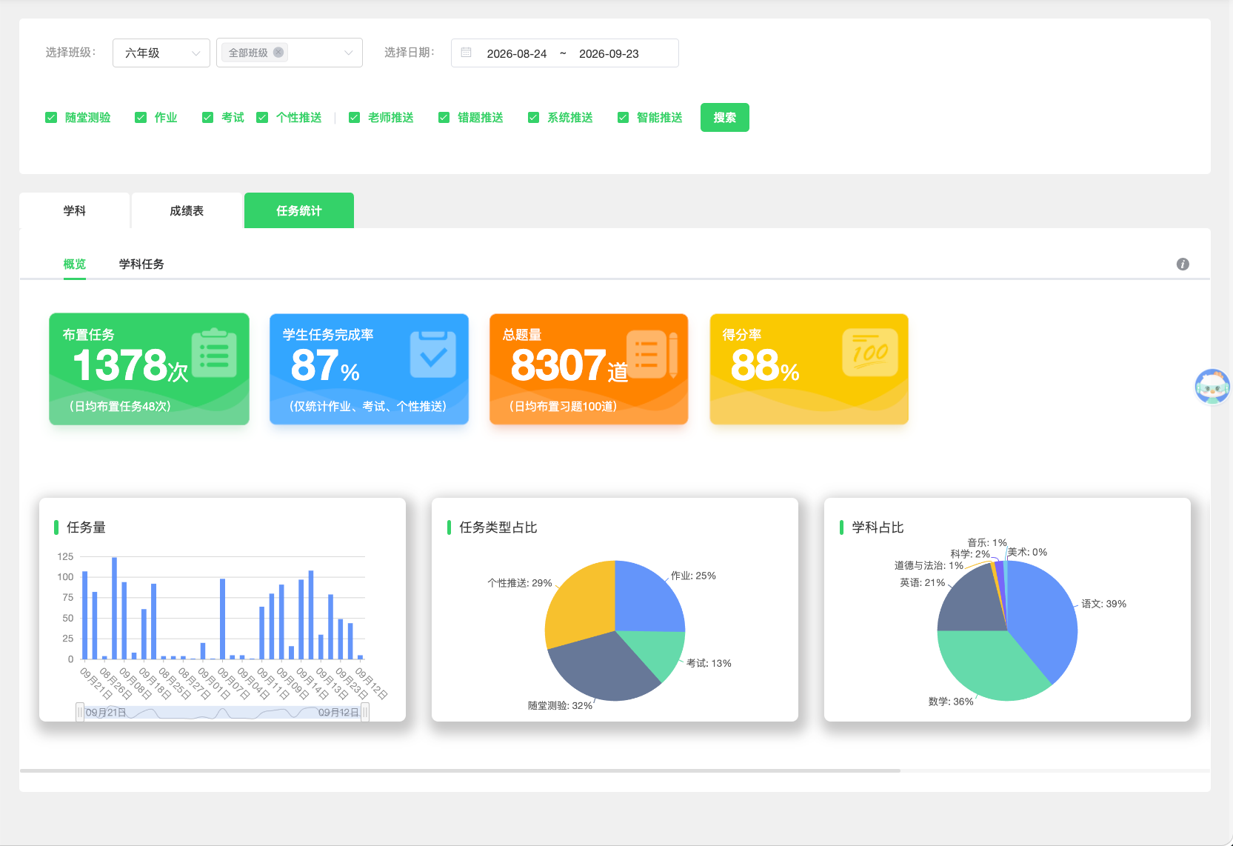The width and height of the screenshot is (1233, 846).
Task: Click the checkmark clipboard icon on 学生任务完成率 card
Action: [x=433, y=354]
